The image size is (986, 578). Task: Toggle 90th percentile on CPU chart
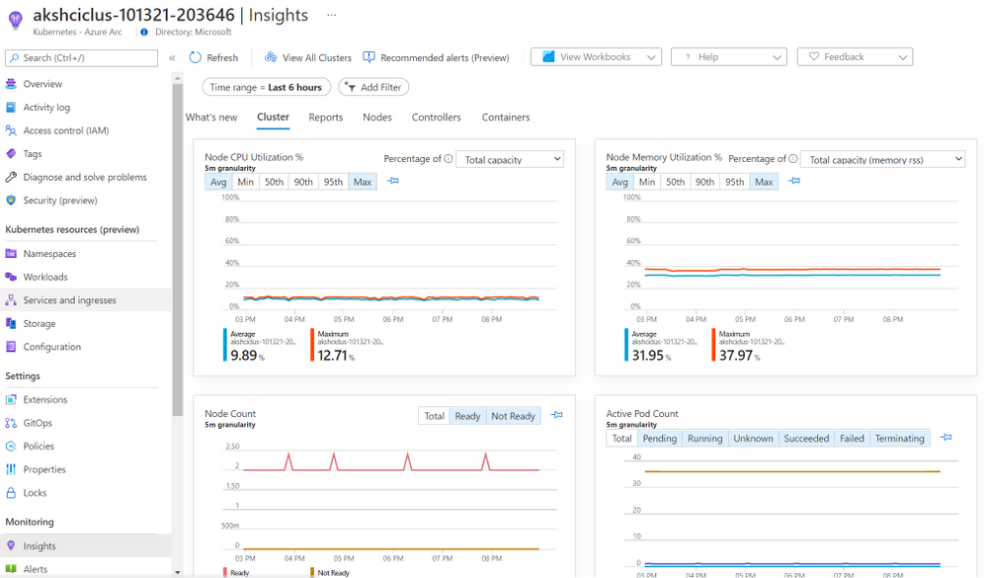(303, 182)
